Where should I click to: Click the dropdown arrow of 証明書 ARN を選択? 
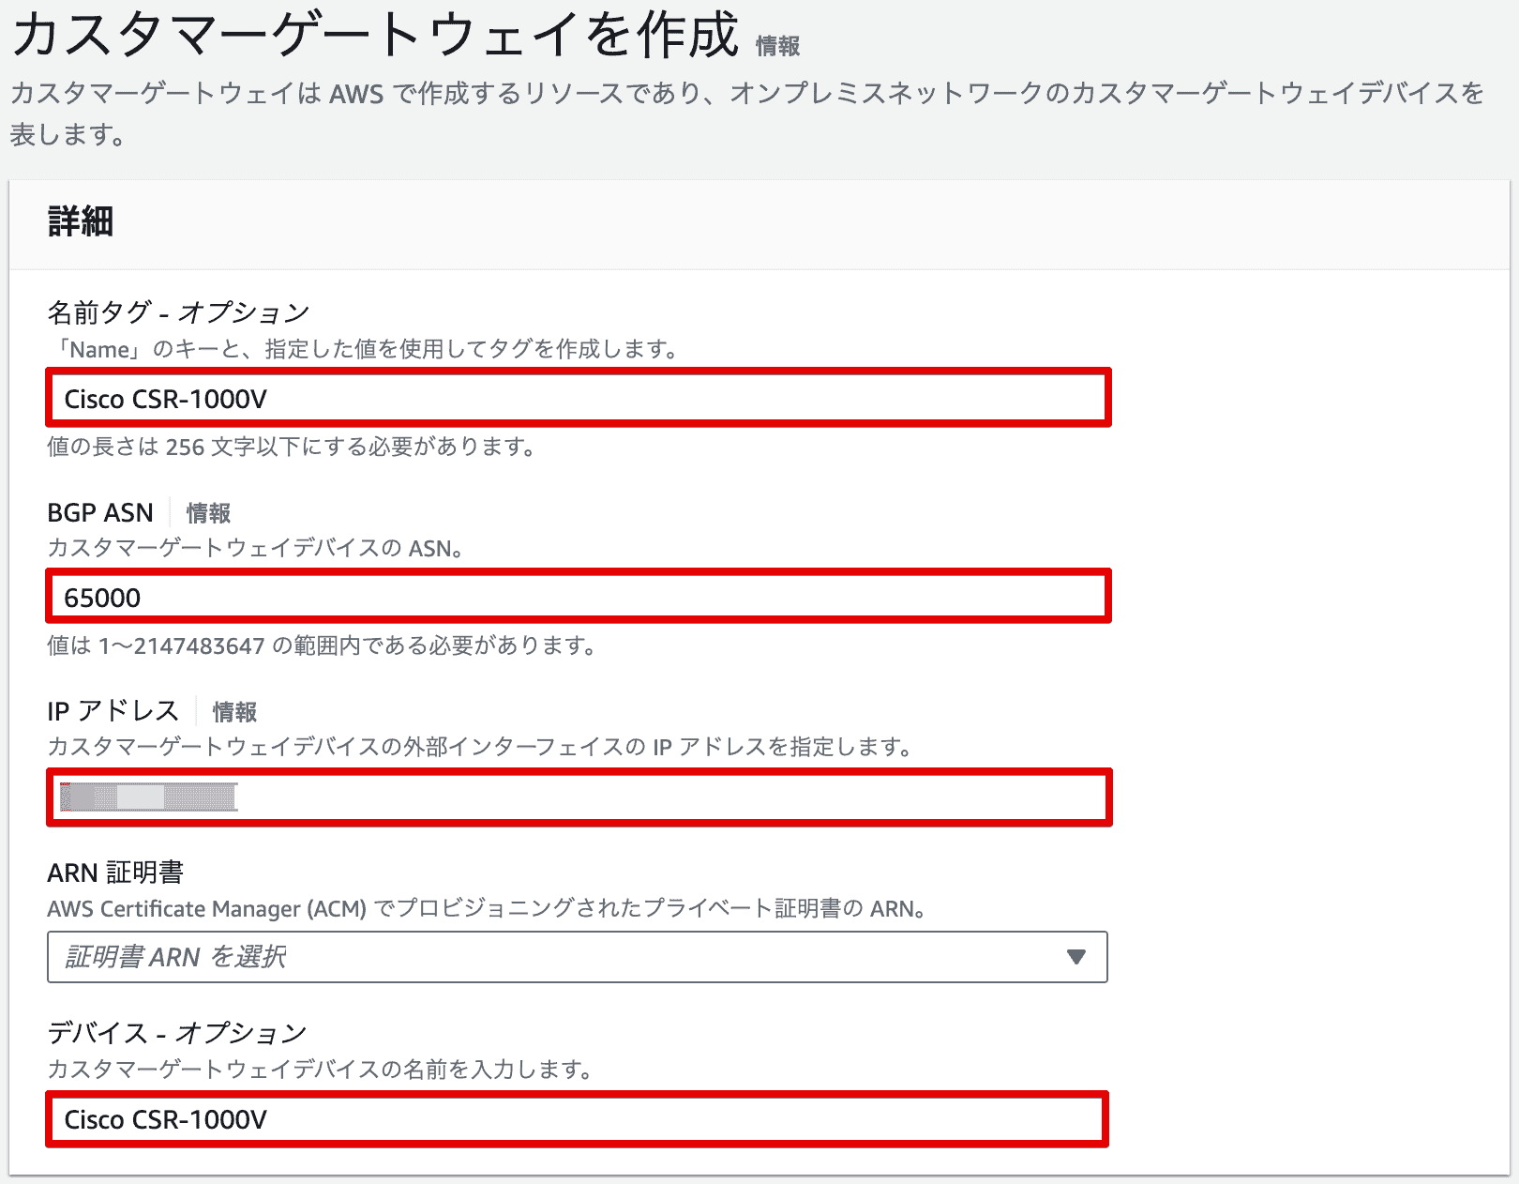point(1076,957)
